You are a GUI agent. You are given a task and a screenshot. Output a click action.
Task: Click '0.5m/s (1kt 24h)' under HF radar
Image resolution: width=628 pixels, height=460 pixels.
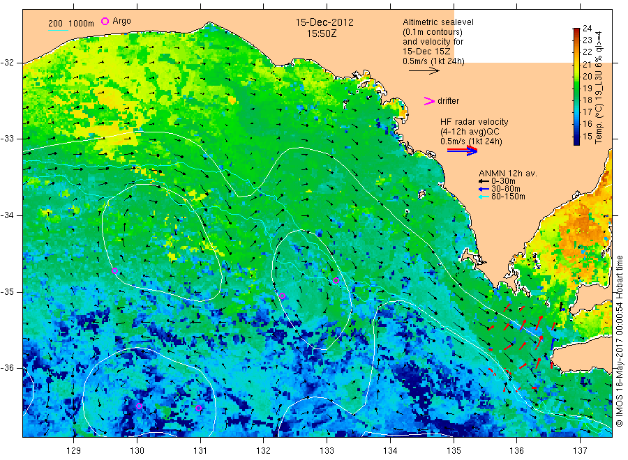[x=471, y=141]
